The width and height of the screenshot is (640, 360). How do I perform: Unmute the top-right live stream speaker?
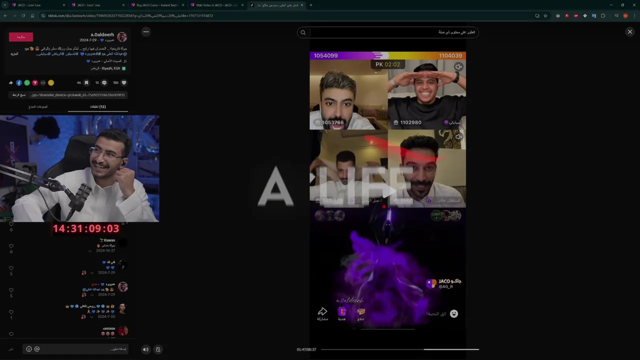tap(458, 66)
